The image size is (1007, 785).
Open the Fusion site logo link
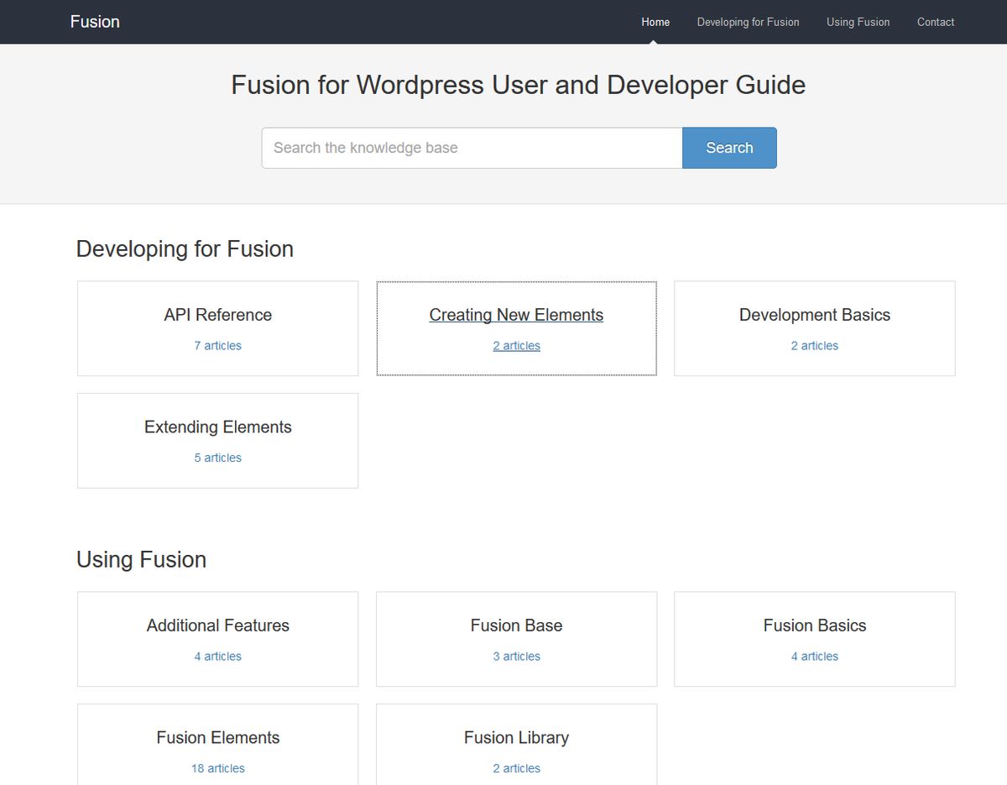tap(95, 22)
